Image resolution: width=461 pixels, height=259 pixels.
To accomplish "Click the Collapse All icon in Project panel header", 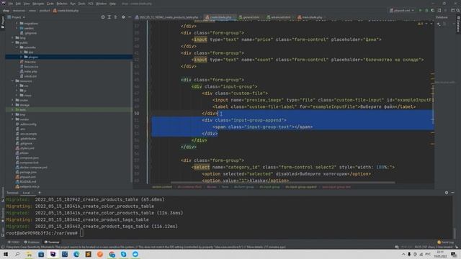I will 115,17.
